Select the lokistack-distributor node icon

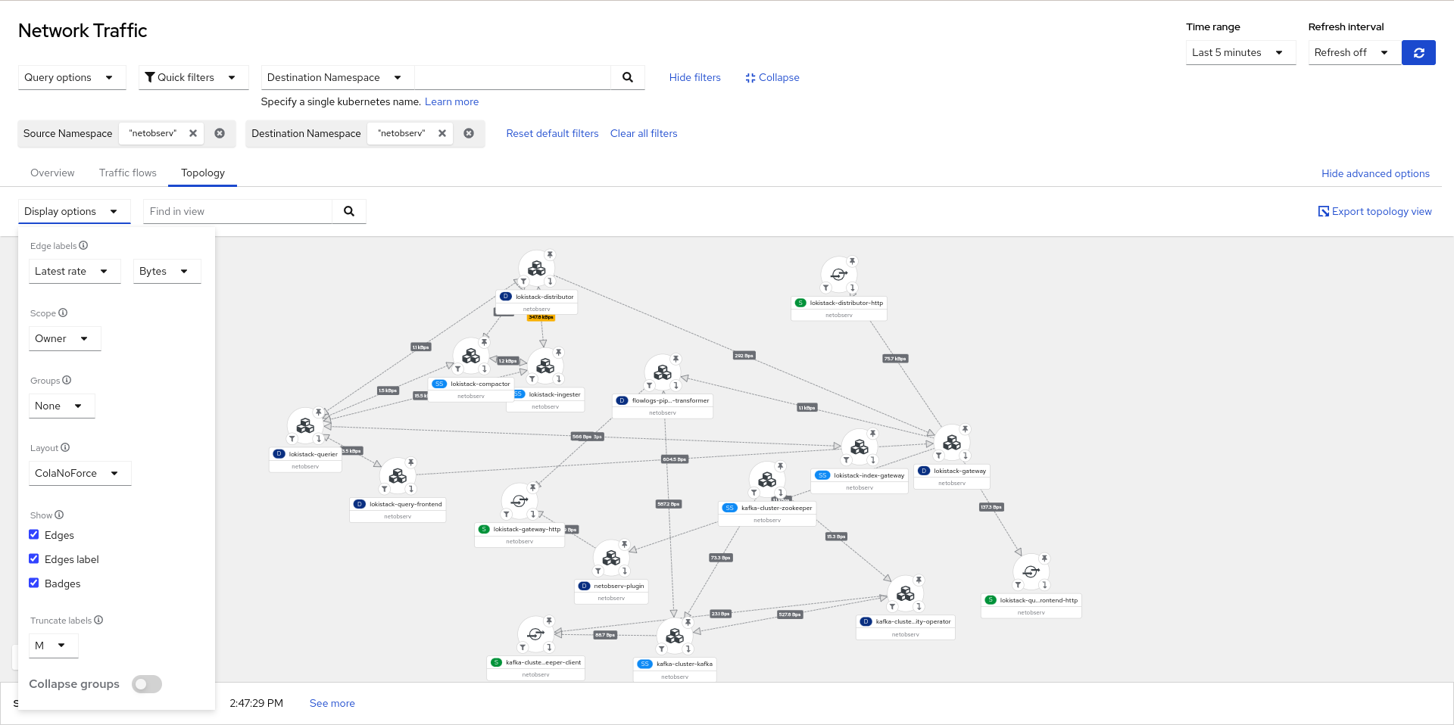[x=537, y=269]
